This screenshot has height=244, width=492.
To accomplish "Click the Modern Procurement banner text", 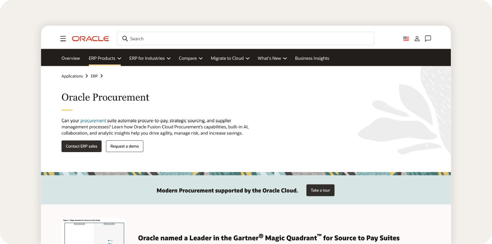I will point(227,190).
